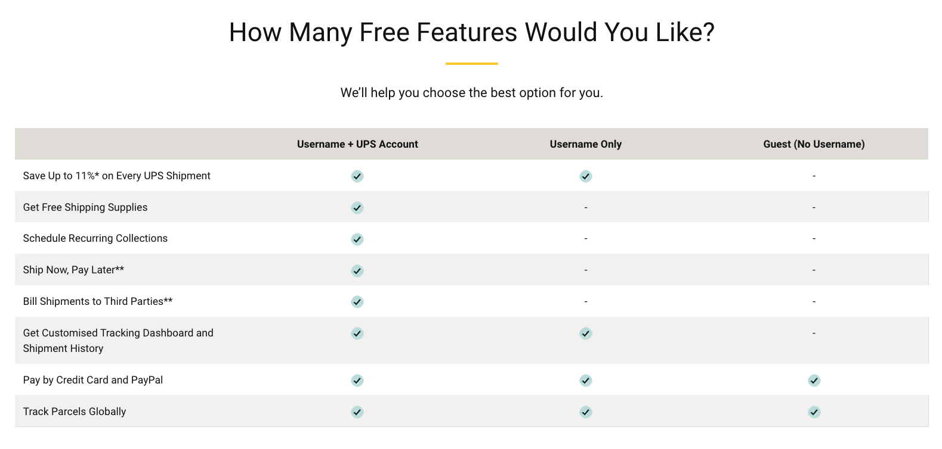Click Schedule Recurring Collections checkmark icon

point(357,239)
